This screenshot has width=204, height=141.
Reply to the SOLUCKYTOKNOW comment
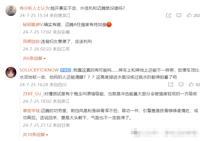pyautogui.click(x=181, y=84)
